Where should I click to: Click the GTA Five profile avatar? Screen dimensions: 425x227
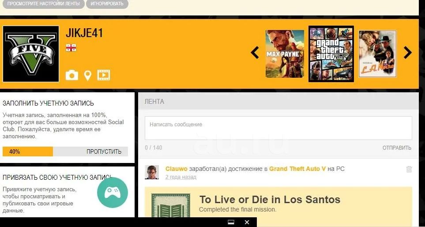point(31,54)
